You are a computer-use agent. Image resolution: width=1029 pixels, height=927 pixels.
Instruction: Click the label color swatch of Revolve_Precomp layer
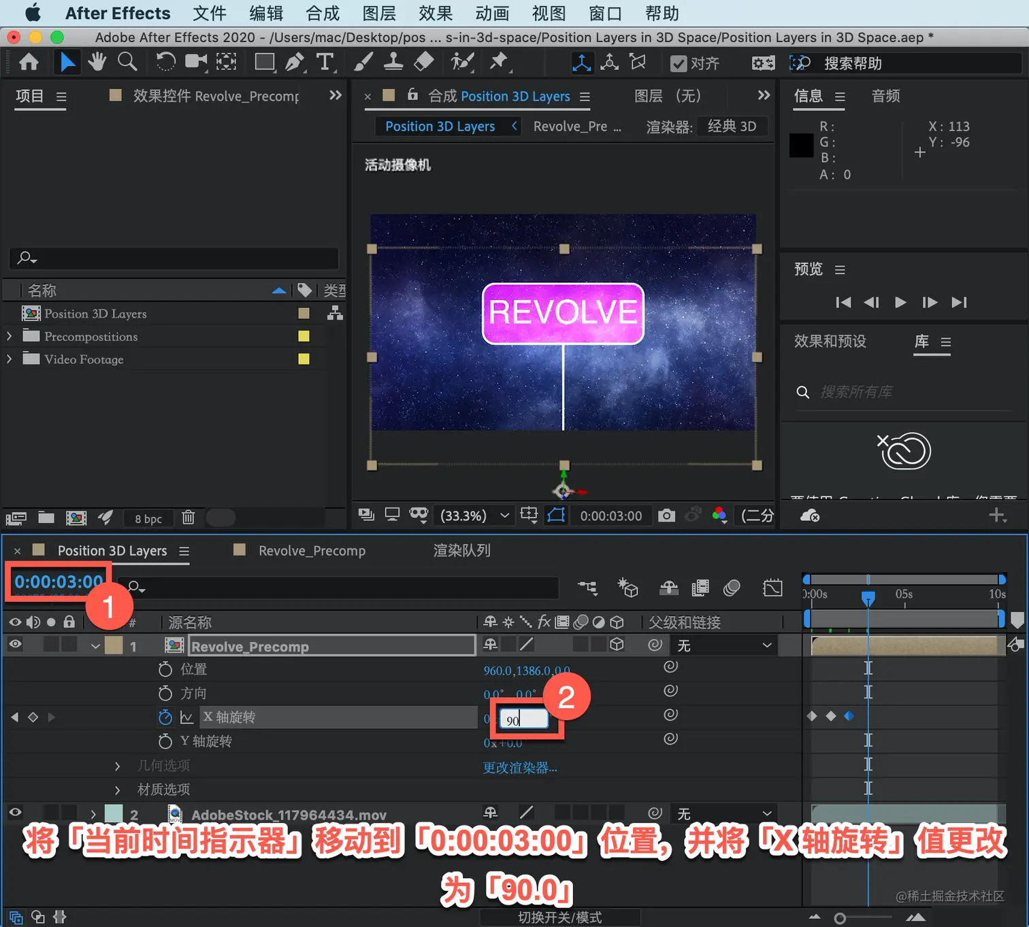point(114,645)
